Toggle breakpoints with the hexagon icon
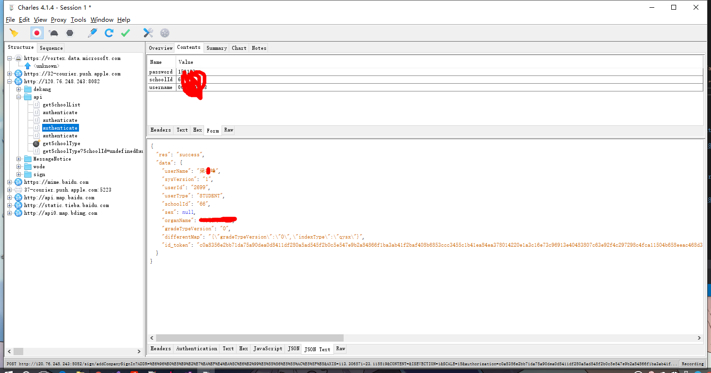The width and height of the screenshot is (711, 373). (70, 33)
